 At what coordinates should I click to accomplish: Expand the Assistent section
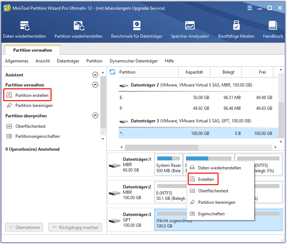tap(95, 75)
